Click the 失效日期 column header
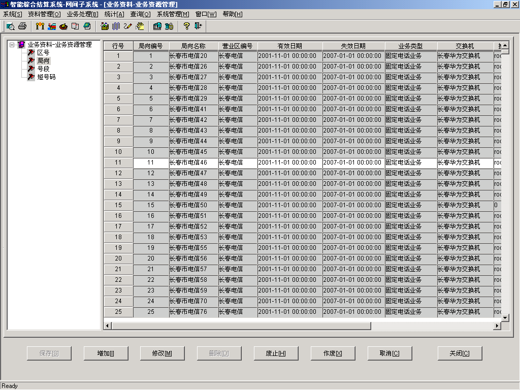This screenshot has width=520, height=390. click(x=353, y=46)
